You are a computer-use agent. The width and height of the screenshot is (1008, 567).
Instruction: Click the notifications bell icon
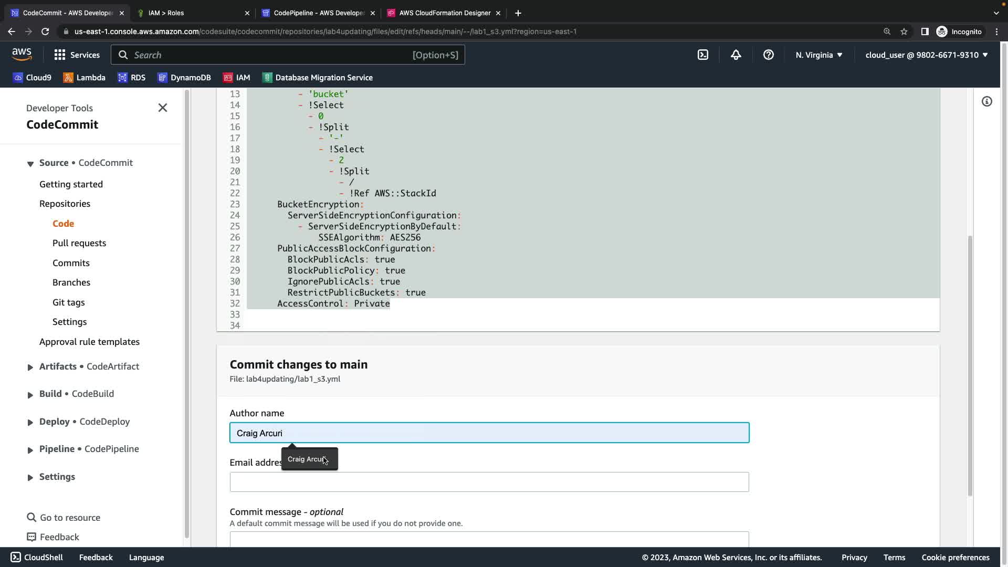point(736,55)
